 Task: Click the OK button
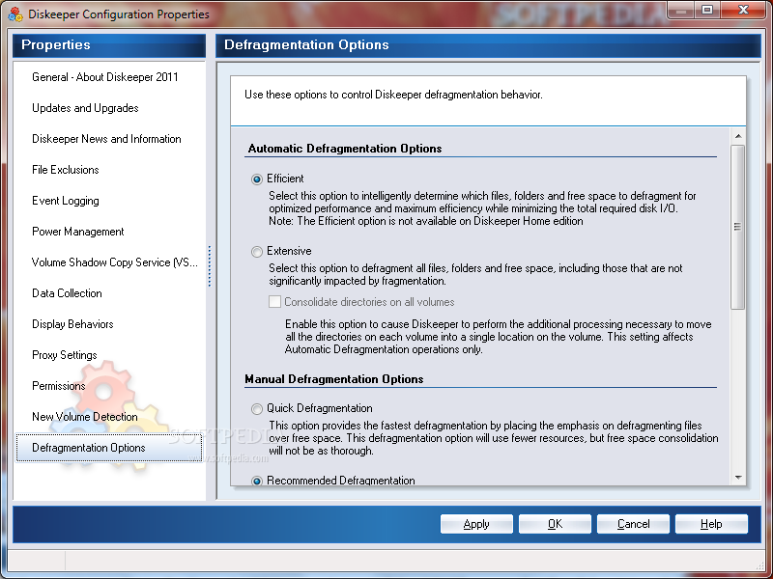[555, 524]
